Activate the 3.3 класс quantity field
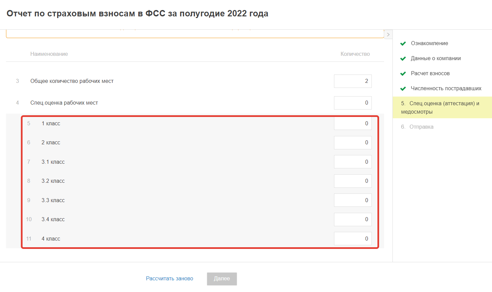The height and width of the screenshot is (292, 492). click(x=353, y=200)
